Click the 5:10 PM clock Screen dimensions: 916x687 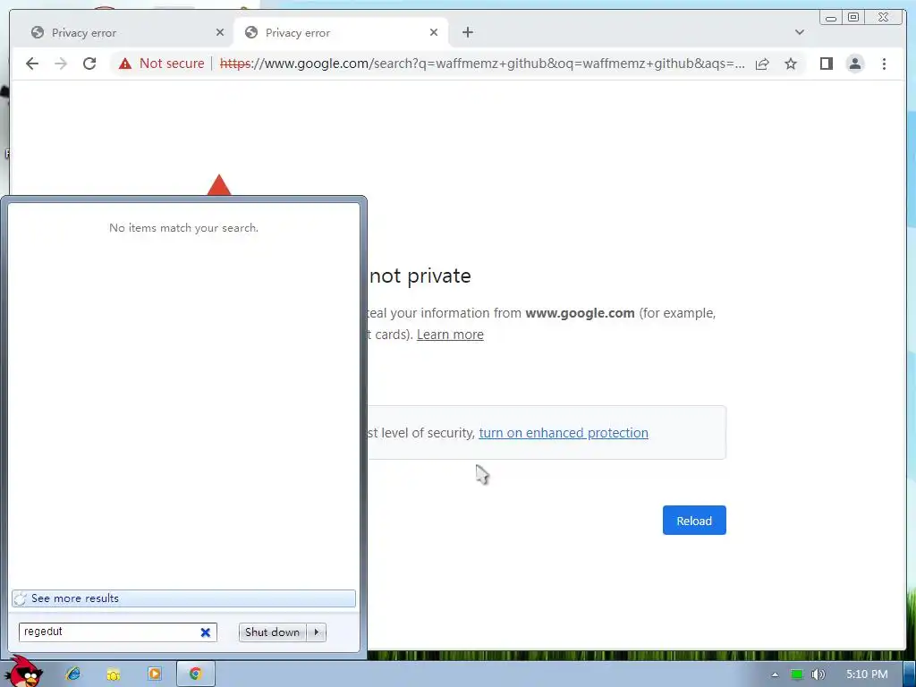click(867, 674)
